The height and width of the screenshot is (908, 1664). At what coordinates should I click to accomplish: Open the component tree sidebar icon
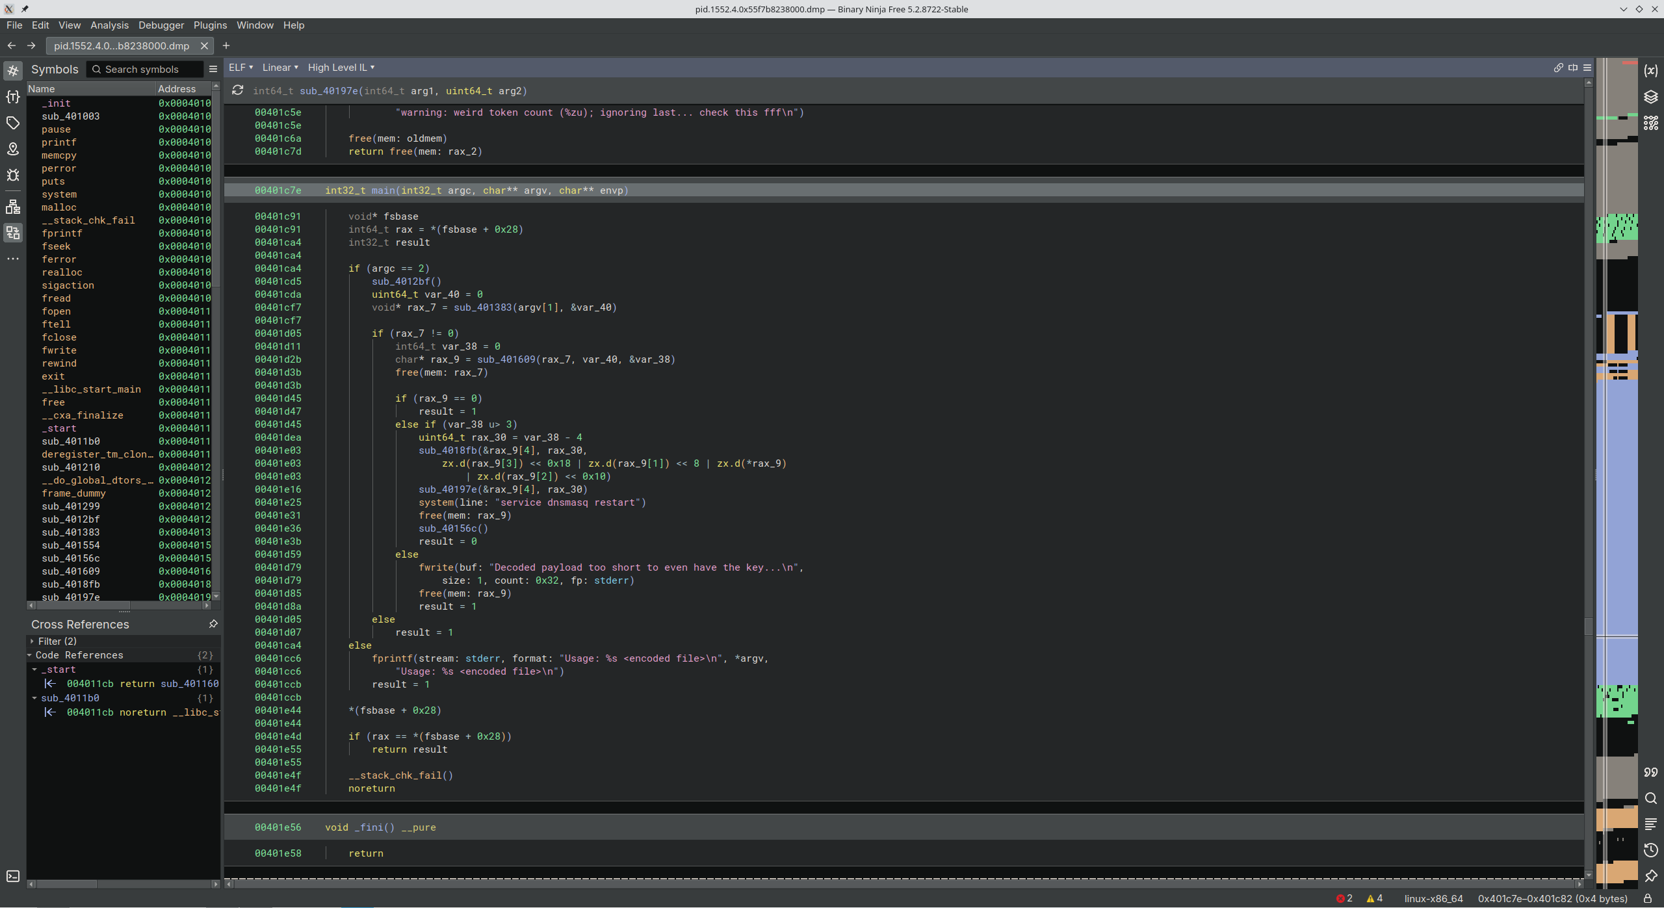(x=13, y=207)
